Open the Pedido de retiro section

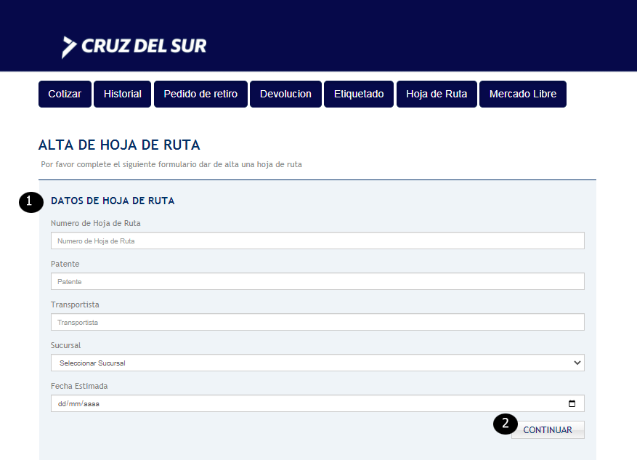coord(200,94)
